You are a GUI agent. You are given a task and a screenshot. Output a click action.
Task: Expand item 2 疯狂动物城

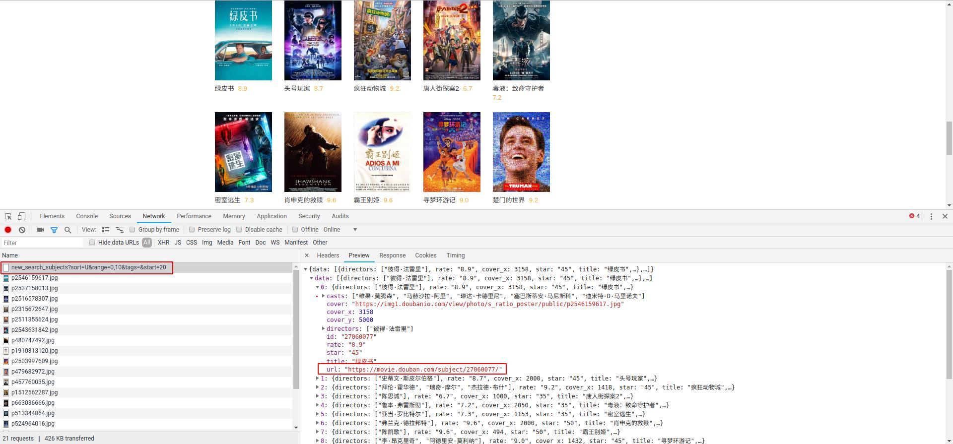(x=318, y=387)
